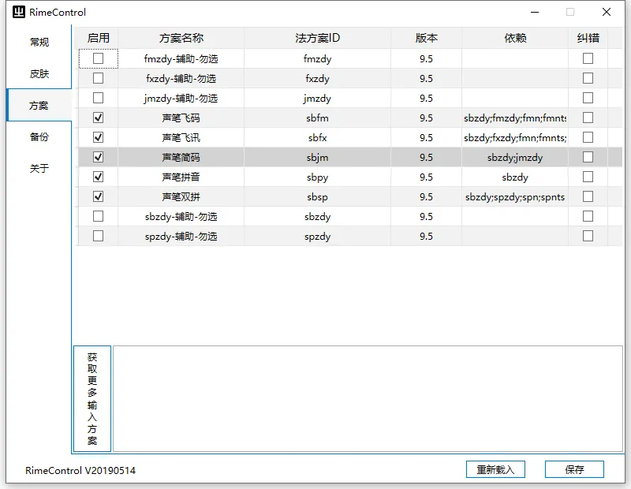Enable the fmzdy-辅助-勿选 scheme checkbox
The image size is (631, 489).
point(99,58)
